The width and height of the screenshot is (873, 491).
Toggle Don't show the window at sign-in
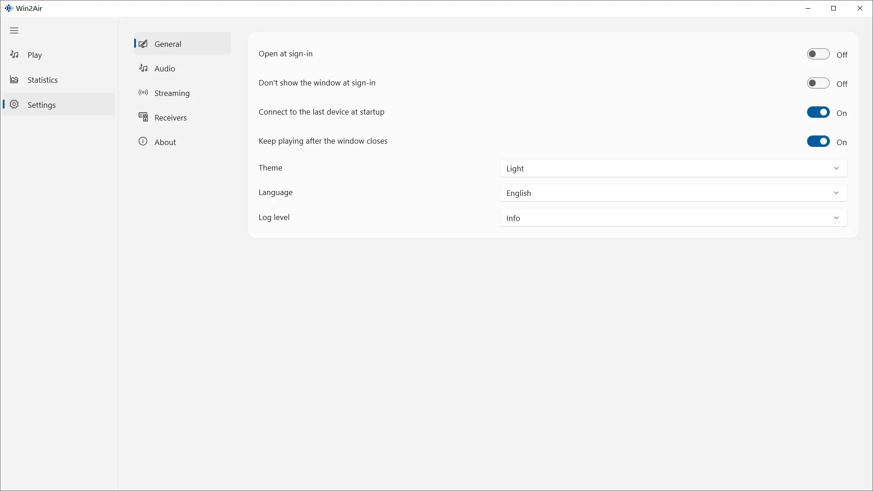point(818,83)
